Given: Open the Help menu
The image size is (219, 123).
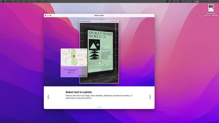Looking at the screenshot, I should pos(46,1).
